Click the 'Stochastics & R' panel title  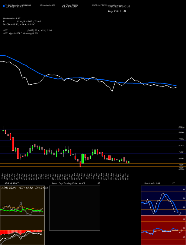coord(152,183)
